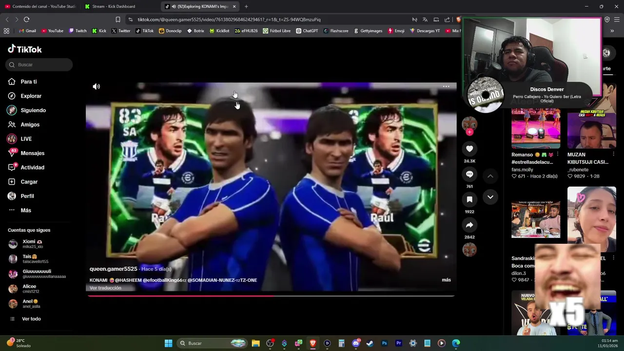Open the Siguiendo feed
624x351 pixels.
[x=33, y=110]
